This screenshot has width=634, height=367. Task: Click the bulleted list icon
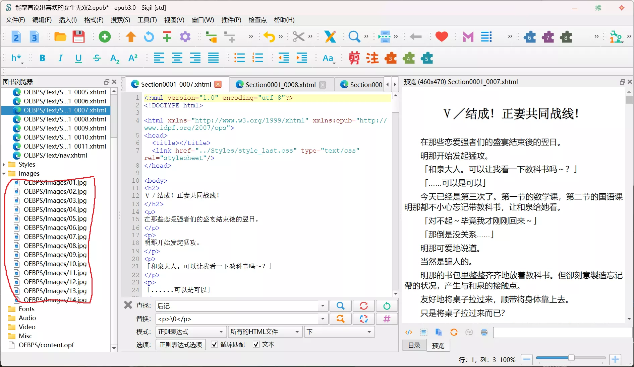(239, 58)
